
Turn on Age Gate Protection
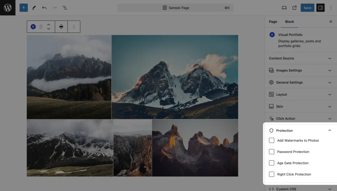[272, 163]
